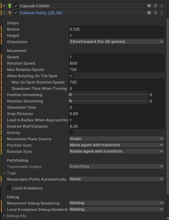Click the Slowdown Time input field
The image size is (169, 220).
tap(117, 107)
